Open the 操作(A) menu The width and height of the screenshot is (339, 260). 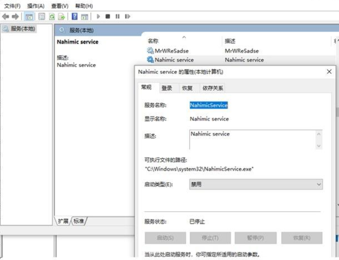pos(36,6)
